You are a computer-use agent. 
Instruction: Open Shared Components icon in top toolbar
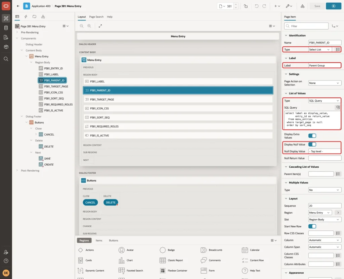[303, 6]
